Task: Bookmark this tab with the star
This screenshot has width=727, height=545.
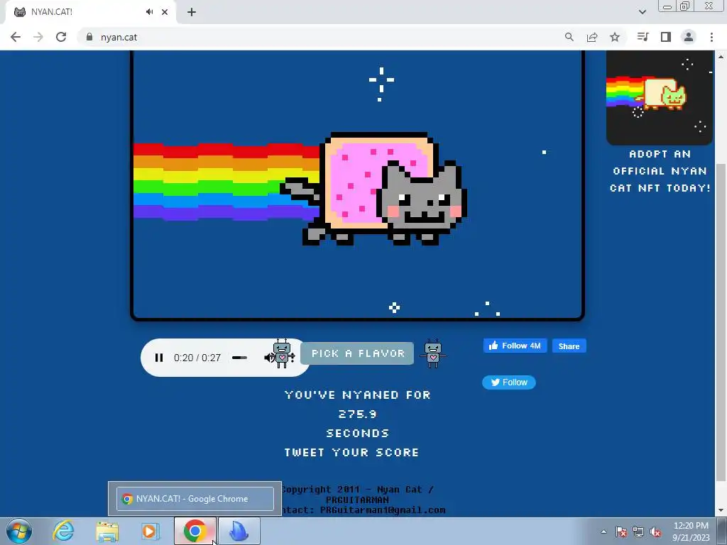Action: (x=615, y=37)
